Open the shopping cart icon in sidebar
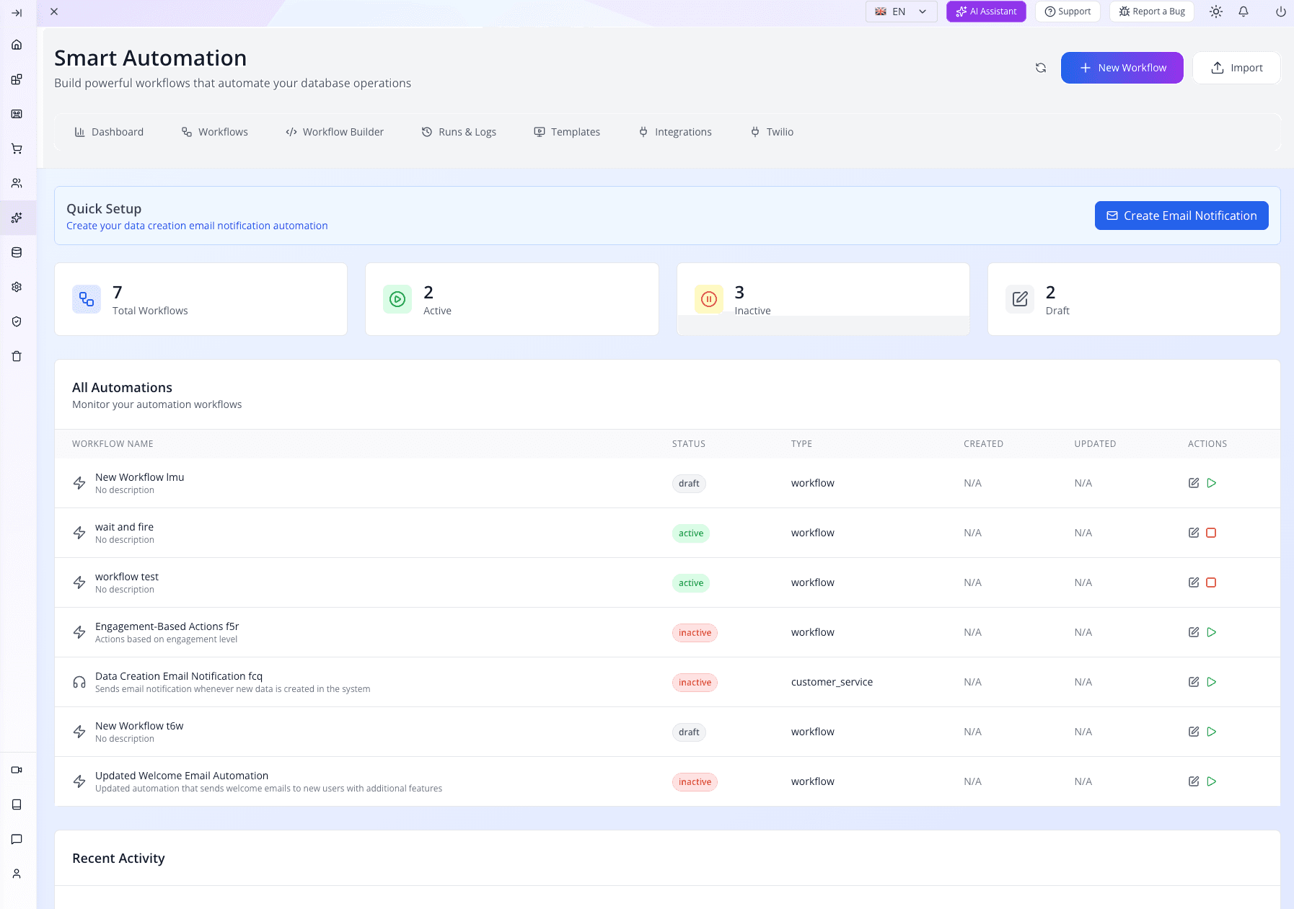The width and height of the screenshot is (1294, 909). (x=17, y=148)
